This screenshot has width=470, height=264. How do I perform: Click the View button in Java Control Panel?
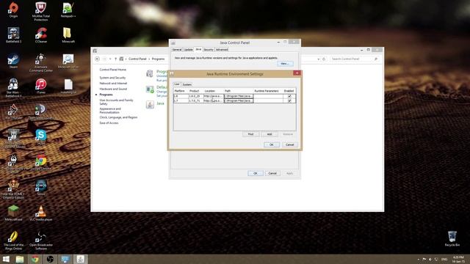(x=285, y=64)
